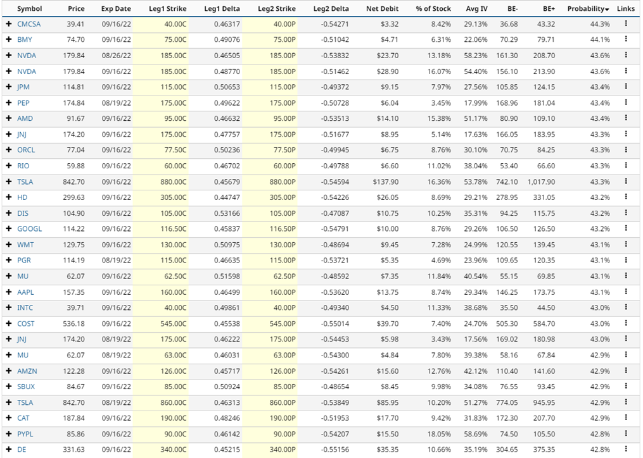Open the WMT symbol link
Image resolution: width=643 pixels, height=458 pixels.
click(x=25, y=245)
